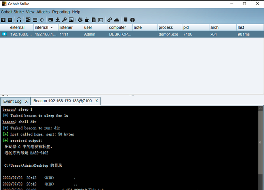Screen dimensions: 264x190
Task: Click the beacon computer icon in session row
Action: pos(4,34)
